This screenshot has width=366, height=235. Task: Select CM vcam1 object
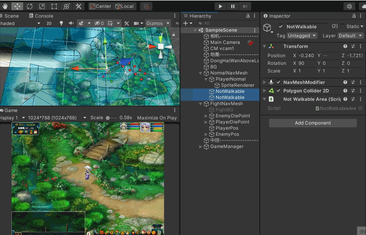(222, 48)
